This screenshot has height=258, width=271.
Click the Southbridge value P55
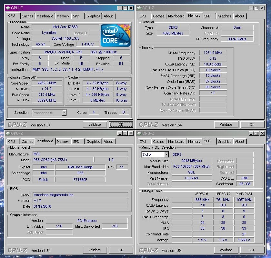(x=80, y=173)
